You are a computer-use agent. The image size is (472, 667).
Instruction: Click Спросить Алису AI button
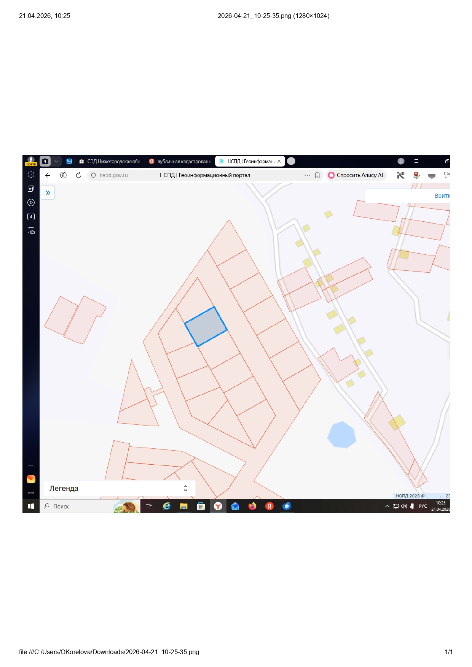pyautogui.click(x=356, y=175)
